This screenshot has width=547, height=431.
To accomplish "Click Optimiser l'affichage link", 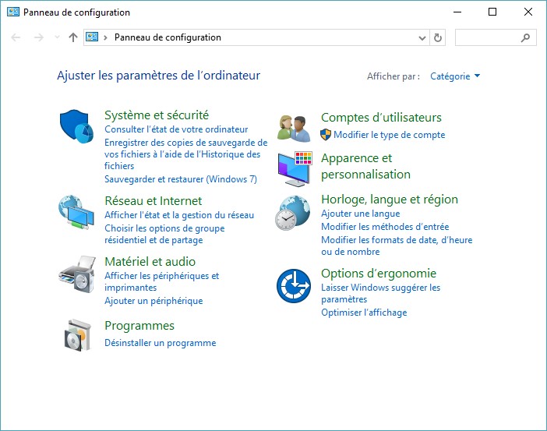I will click(x=364, y=313).
